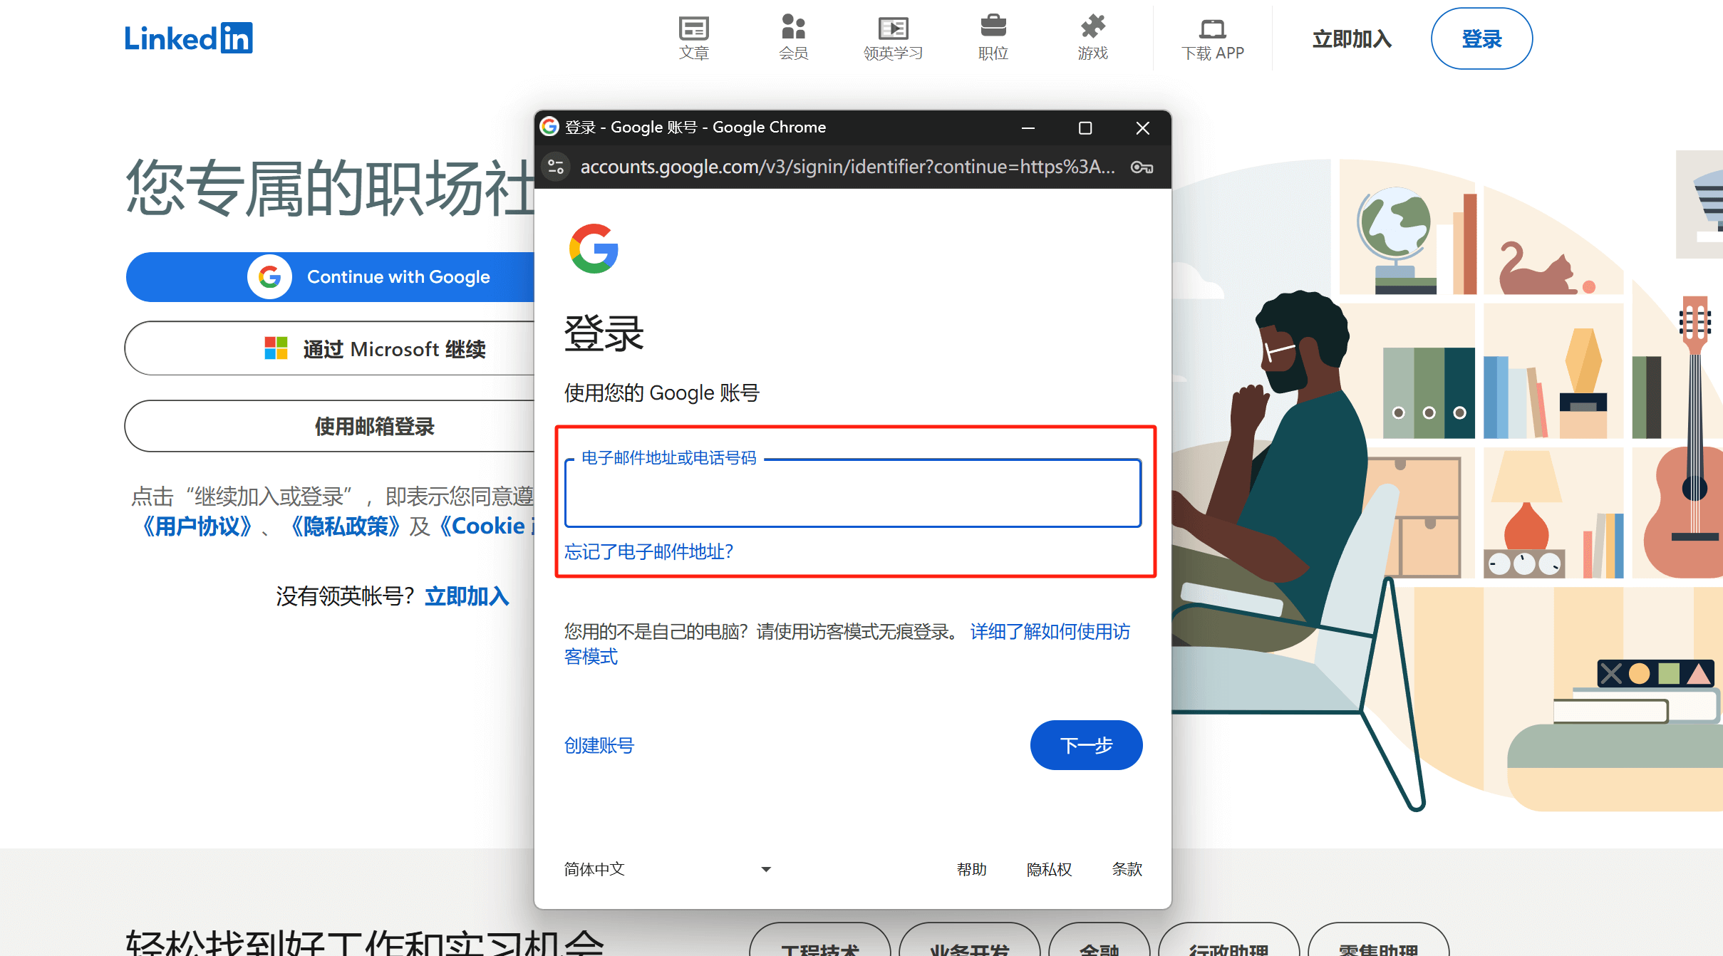Minimize the Google sign-in popup window
The height and width of the screenshot is (956, 1723).
click(x=1028, y=128)
